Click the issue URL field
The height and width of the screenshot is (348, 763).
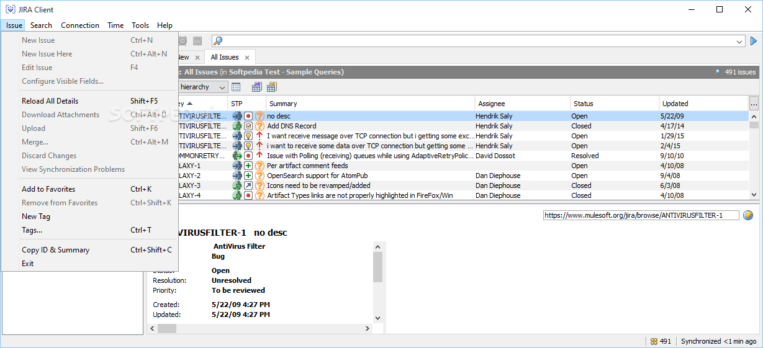coord(641,215)
